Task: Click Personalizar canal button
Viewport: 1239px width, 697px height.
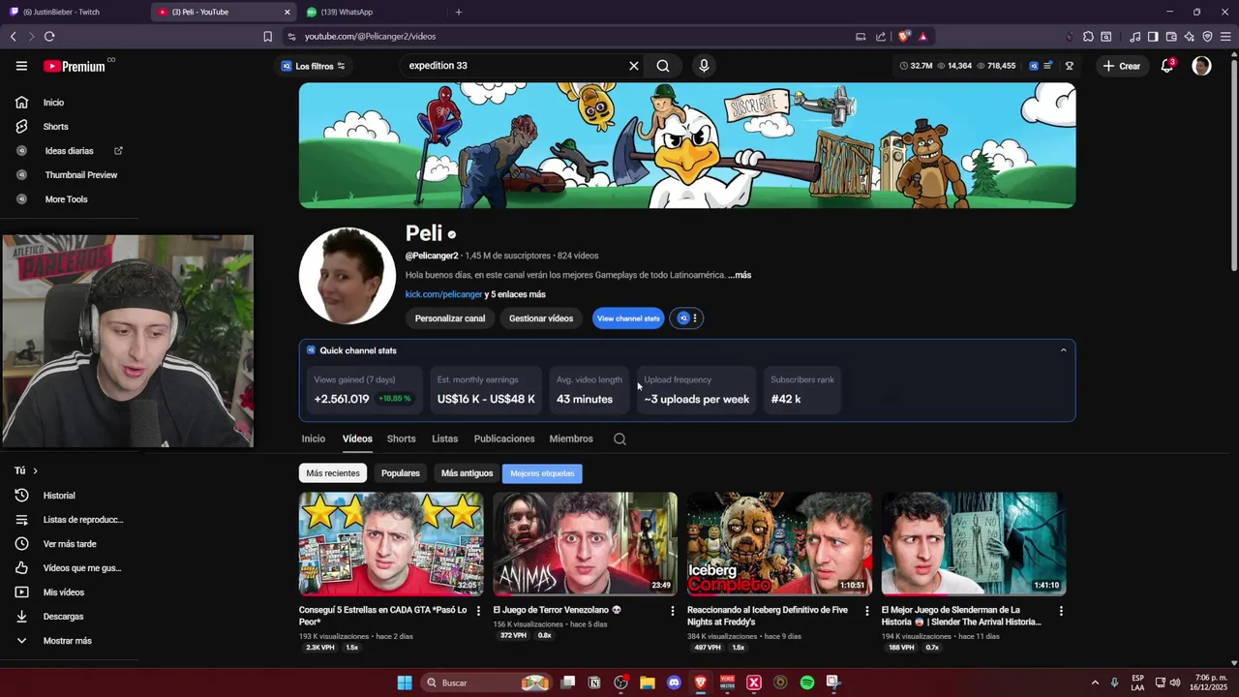Action: [x=450, y=318]
